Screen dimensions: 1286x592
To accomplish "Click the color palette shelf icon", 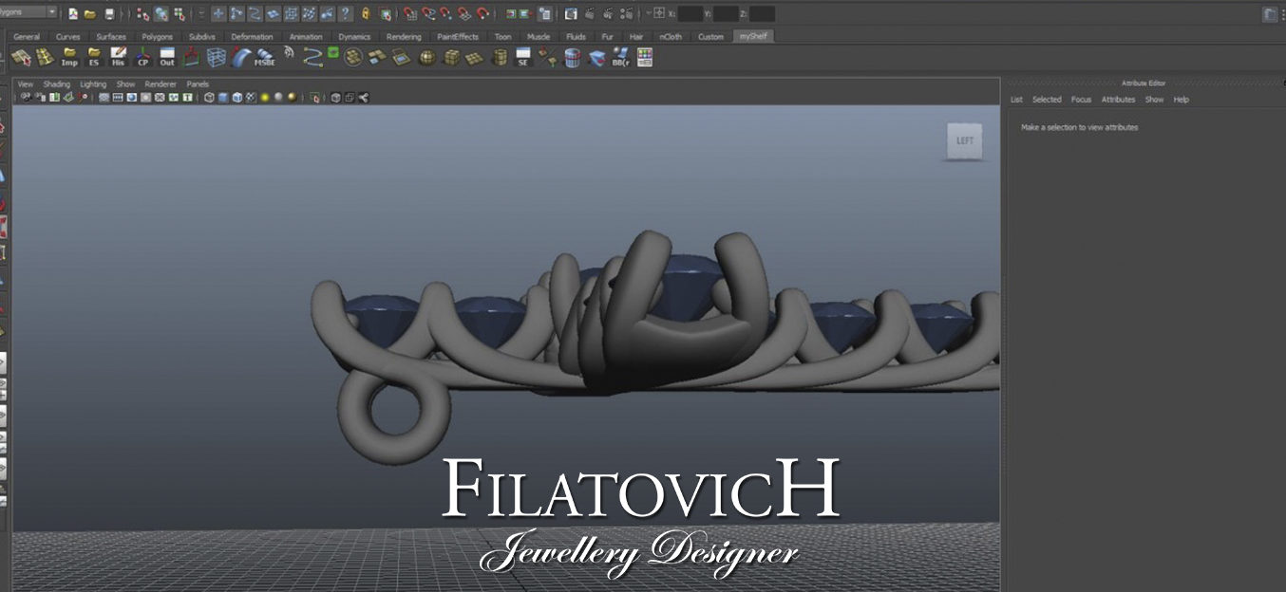I will click(x=644, y=58).
